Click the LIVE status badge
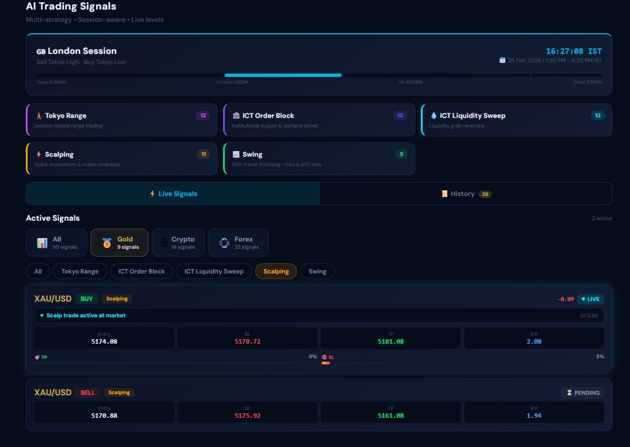630x447 pixels. (591, 299)
